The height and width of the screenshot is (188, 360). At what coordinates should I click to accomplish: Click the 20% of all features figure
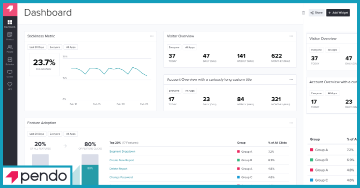tap(40, 144)
